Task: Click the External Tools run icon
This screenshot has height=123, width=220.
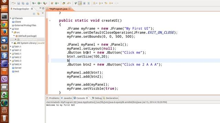Action: click(x=44, y=3)
